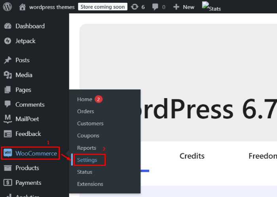277x197 pixels.
Task: Open Orders from the WooCommerce submenu
Action: click(85, 112)
